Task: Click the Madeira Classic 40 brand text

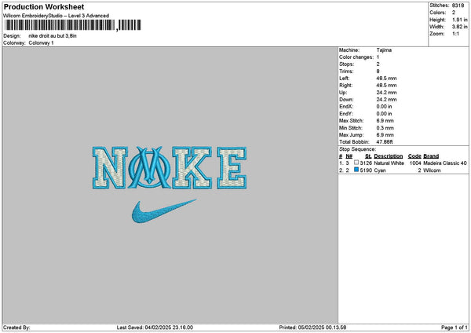Action: 445,163
